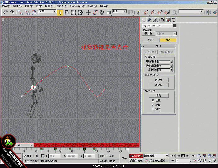Check the 缩放 checkbox
The height and width of the screenshot is (168, 218).
pyautogui.click(x=153, y=109)
